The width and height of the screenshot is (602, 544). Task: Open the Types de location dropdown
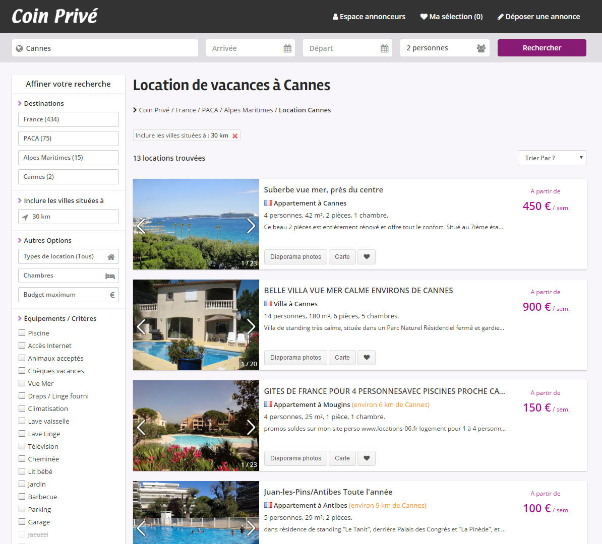pyautogui.click(x=69, y=256)
